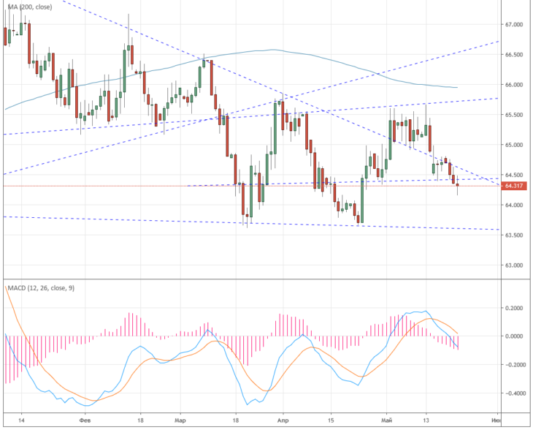Click the 66.500 price axis label

[514, 54]
